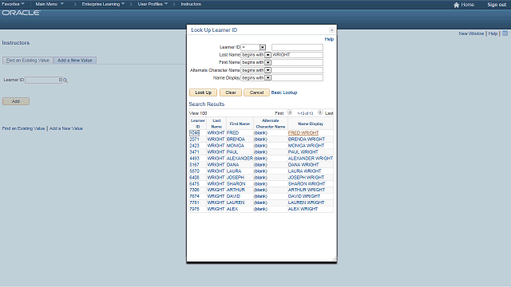Sort by Last Name column header
The width and height of the screenshot is (511, 287).
click(216, 124)
